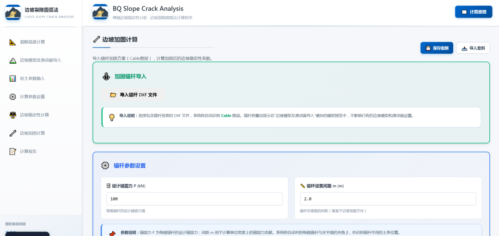Go to 边坡模型及滑动面导入 page
This screenshot has height=236, width=499.
click(x=41, y=60)
